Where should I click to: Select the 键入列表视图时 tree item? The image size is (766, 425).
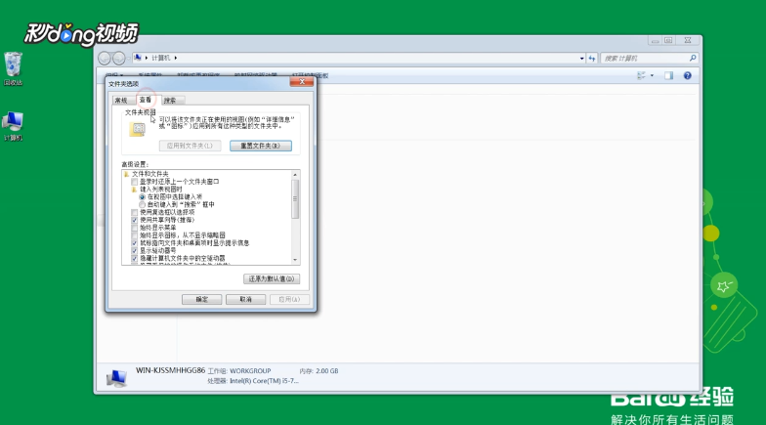tap(160, 190)
